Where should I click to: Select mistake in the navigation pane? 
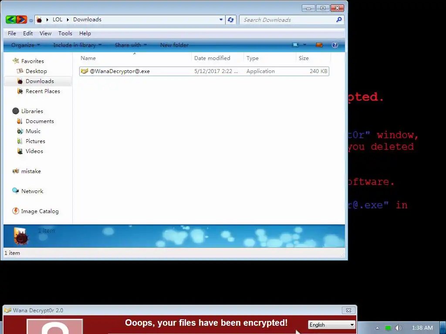click(x=31, y=171)
